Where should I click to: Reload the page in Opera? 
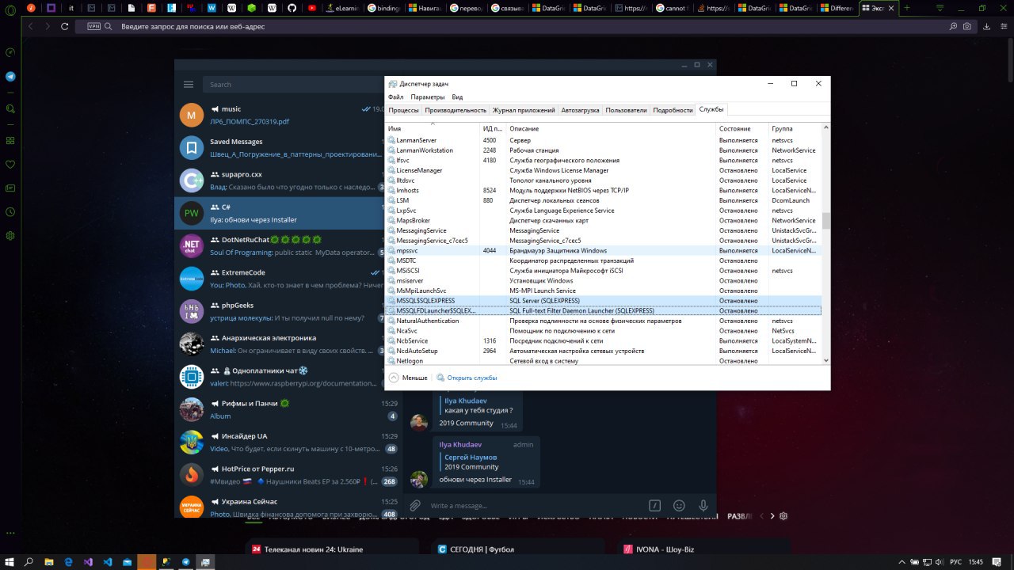(65, 26)
